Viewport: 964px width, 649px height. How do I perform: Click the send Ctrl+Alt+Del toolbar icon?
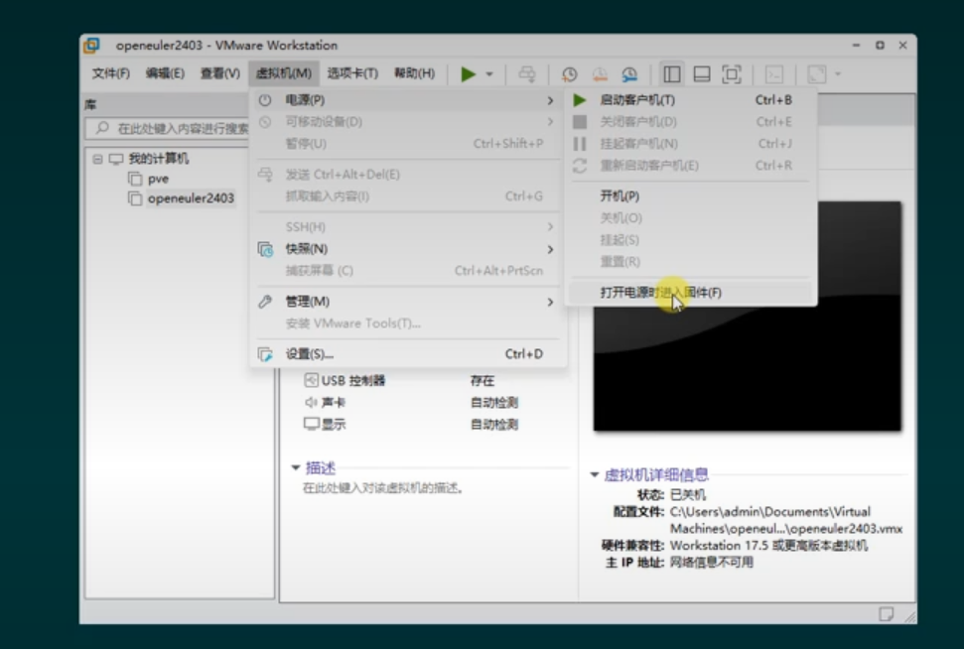527,74
